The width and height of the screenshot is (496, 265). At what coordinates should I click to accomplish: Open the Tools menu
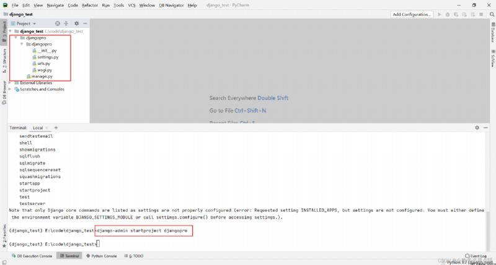118,6
